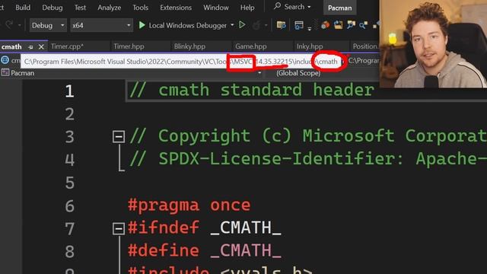The image size is (487, 274).
Task: Open toolbar overflow options arrow
Action: click(310, 29)
